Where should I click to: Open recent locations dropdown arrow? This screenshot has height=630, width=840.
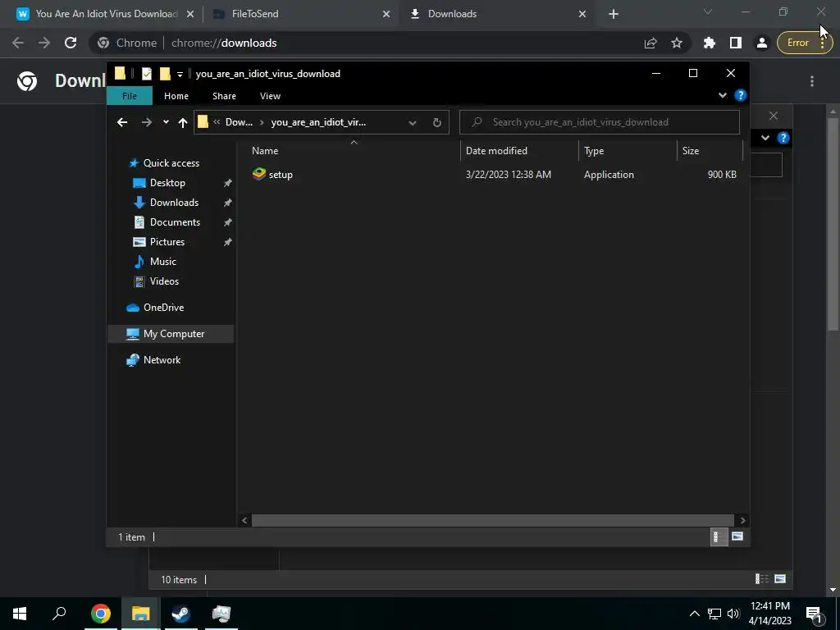[166, 122]
